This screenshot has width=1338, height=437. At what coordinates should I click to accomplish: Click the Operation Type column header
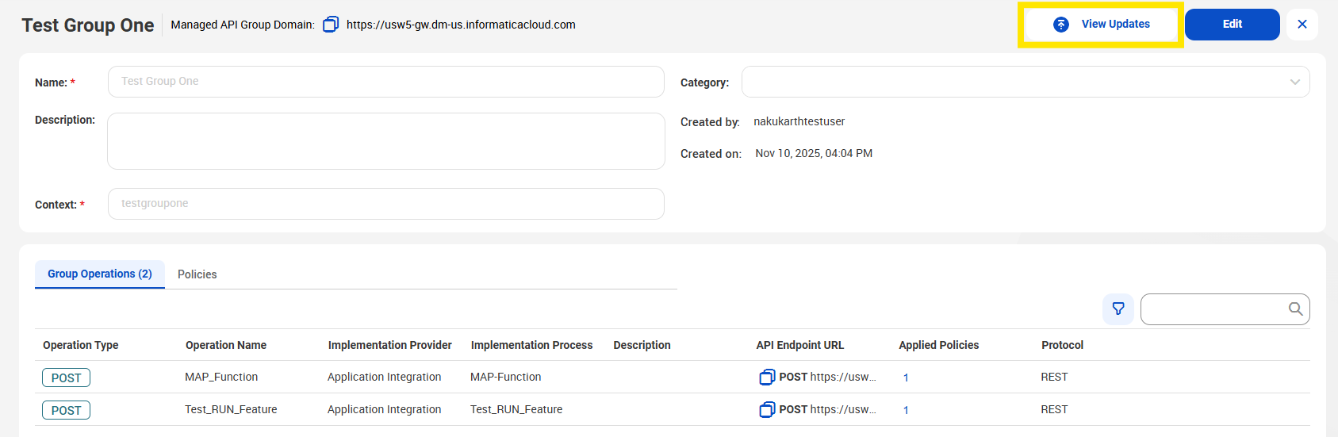pos(81,346)
